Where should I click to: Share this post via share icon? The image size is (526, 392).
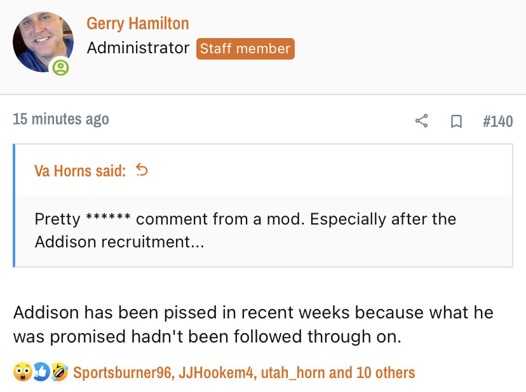point(421,121)
